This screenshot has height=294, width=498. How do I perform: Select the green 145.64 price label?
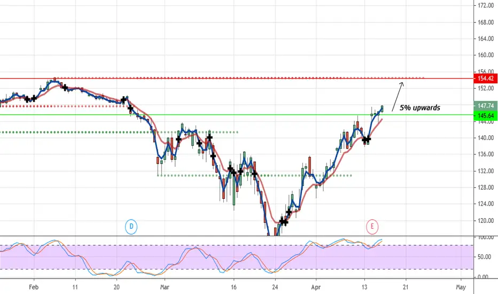(485, 115)
